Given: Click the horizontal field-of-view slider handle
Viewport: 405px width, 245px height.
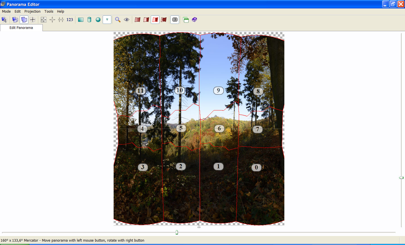Looking at the screenshot, I should point(177,232).
